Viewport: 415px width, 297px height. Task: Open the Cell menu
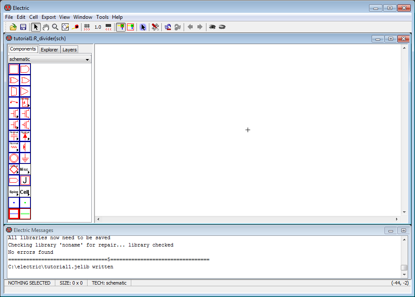[x=33, y=17]
